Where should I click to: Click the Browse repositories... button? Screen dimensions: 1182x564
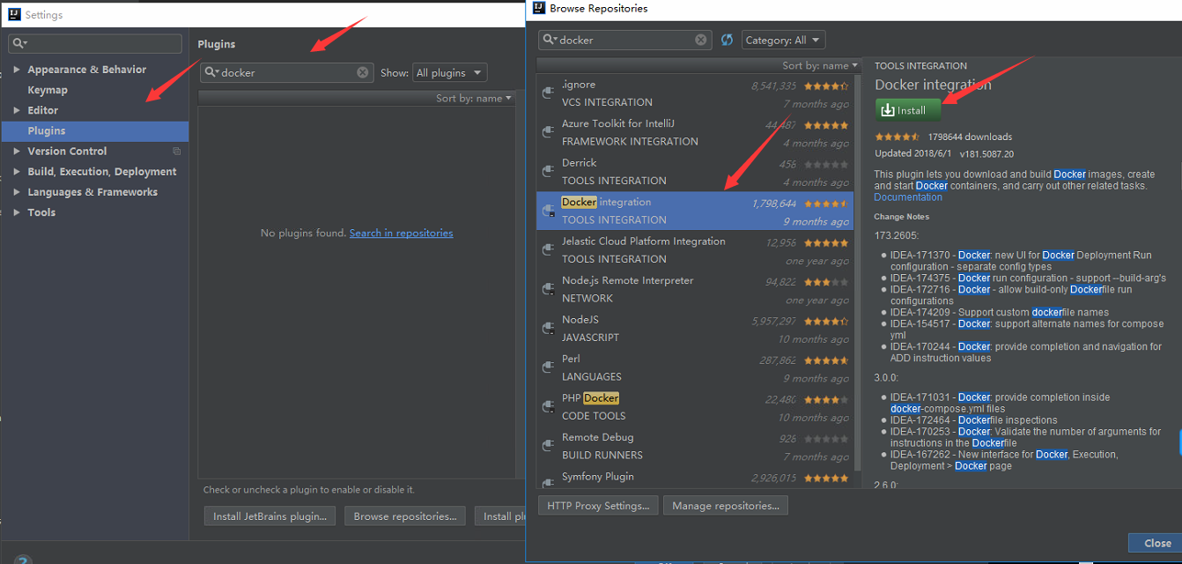coord(405,516)
